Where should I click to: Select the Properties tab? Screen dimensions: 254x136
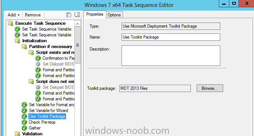(95, 14)
